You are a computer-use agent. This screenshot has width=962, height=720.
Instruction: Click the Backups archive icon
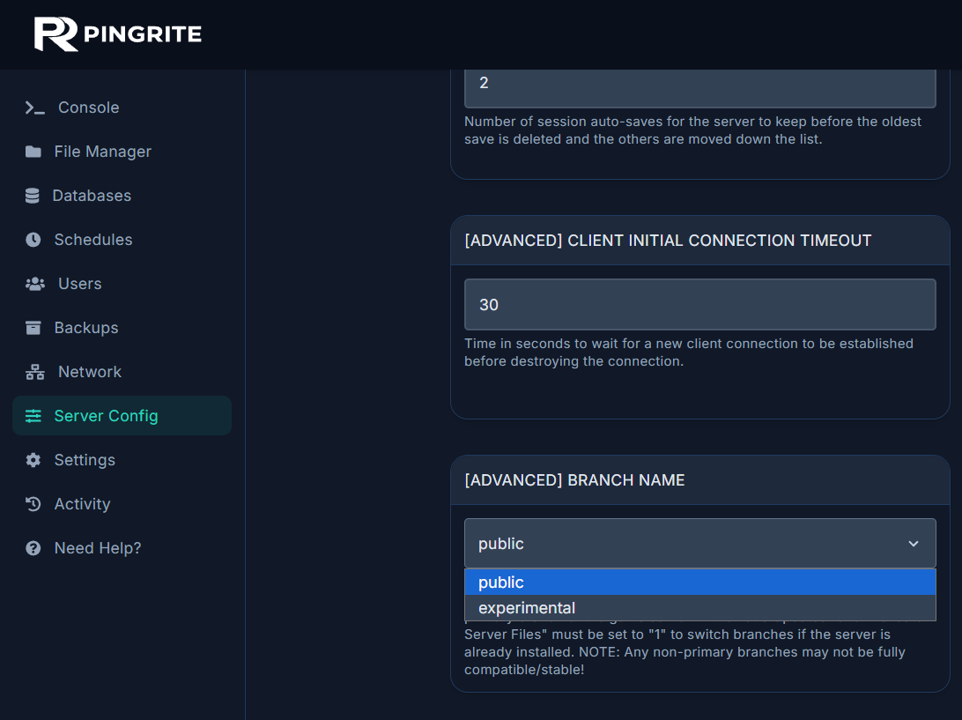coord(33,327)
